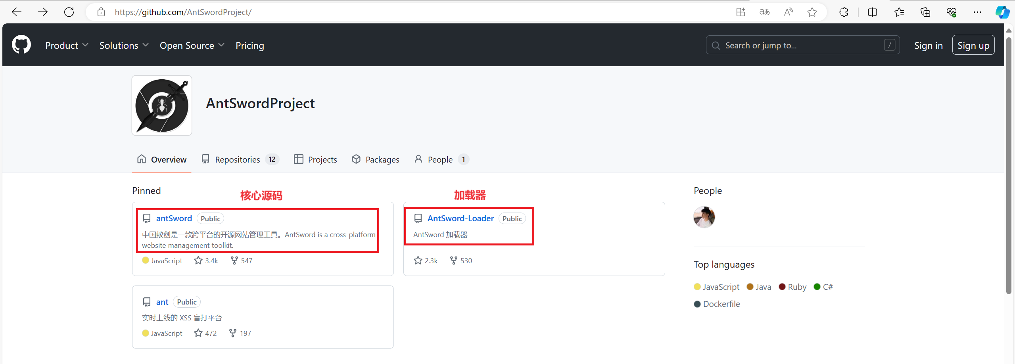Expand the Solutions menu
Screen dimensions: 1015x364
124,46
